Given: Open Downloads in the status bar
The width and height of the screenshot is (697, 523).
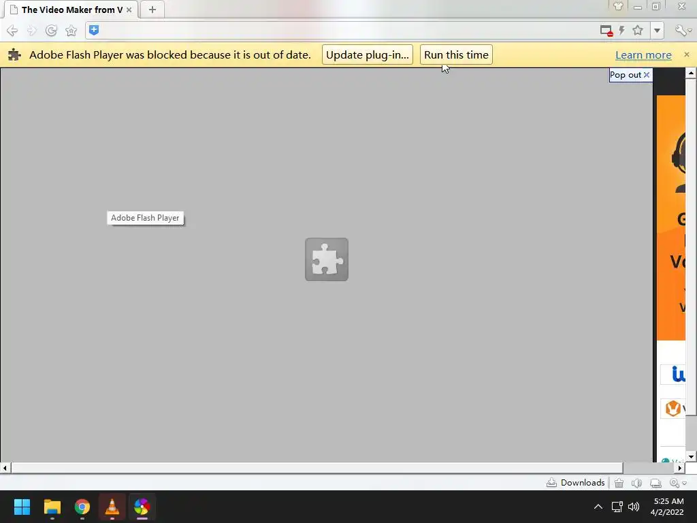Looking at the screenshot, I should point(575,483).
